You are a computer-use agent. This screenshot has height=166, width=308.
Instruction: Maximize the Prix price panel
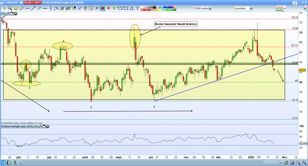(x=12, y=14)
